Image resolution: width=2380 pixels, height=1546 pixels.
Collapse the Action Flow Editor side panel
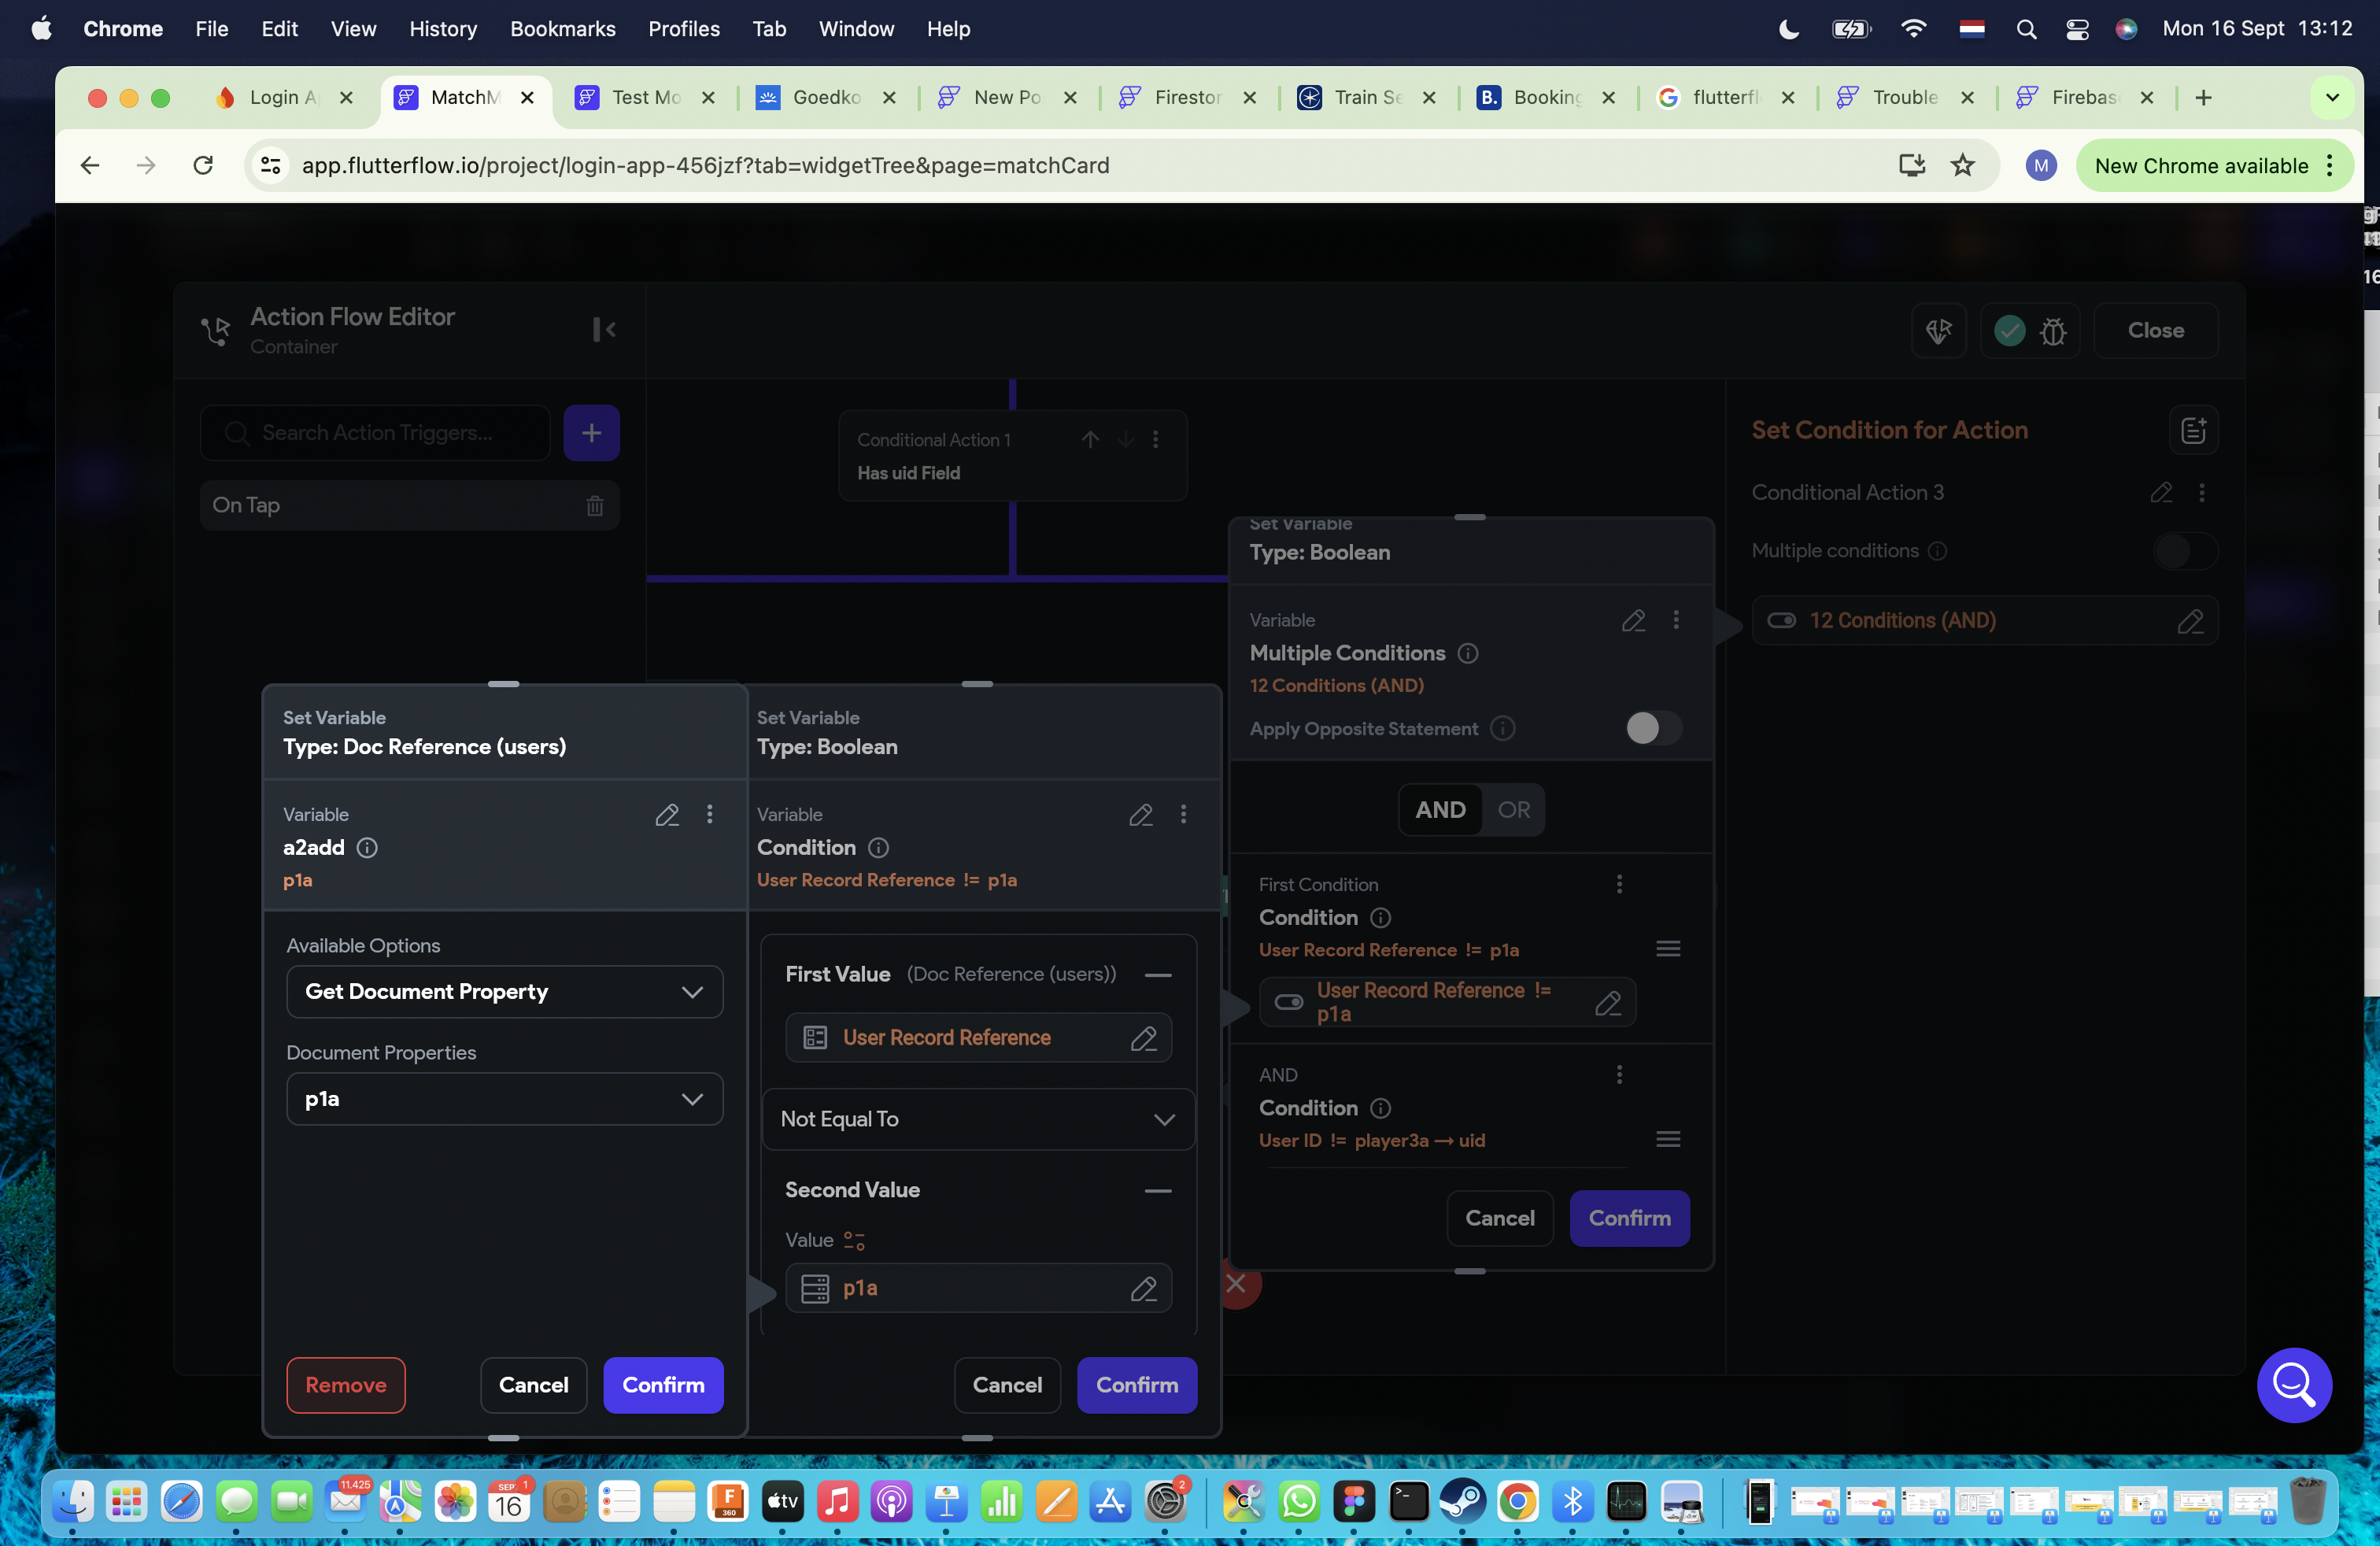pyautogui.click(x=604, y=329)
